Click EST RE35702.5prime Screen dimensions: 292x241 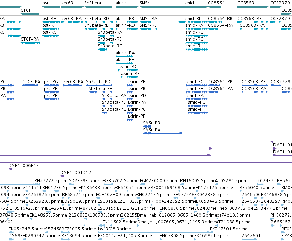pyautogui.click(x=121, y=181)
